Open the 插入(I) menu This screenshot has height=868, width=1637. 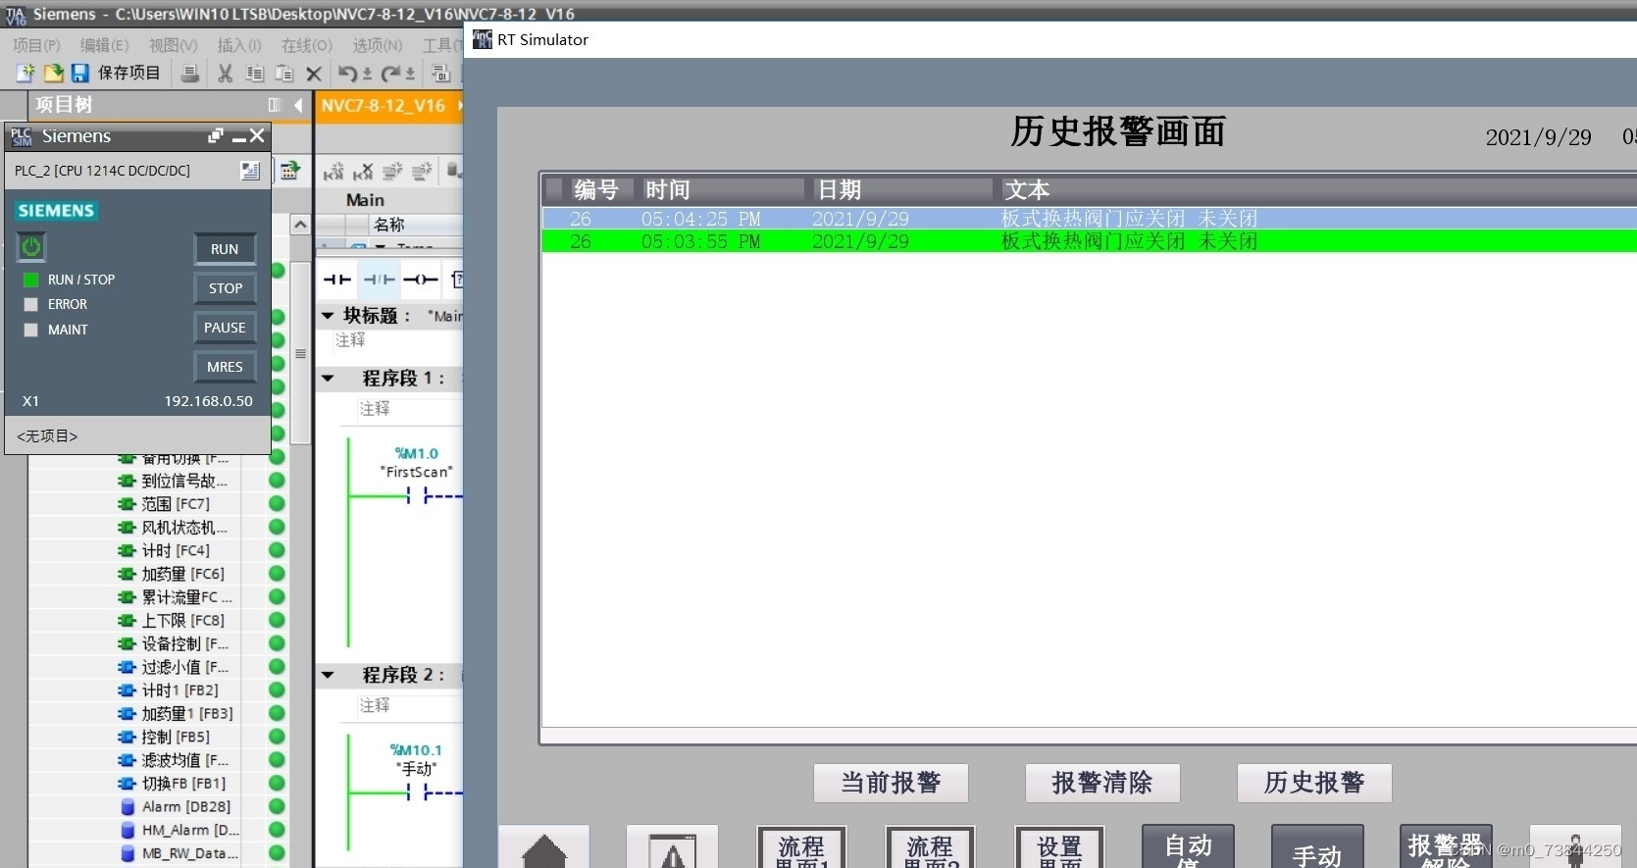(239, 45)
